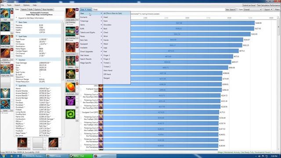Open the Options menu in menu bar
281x158 pixels.
26,5
